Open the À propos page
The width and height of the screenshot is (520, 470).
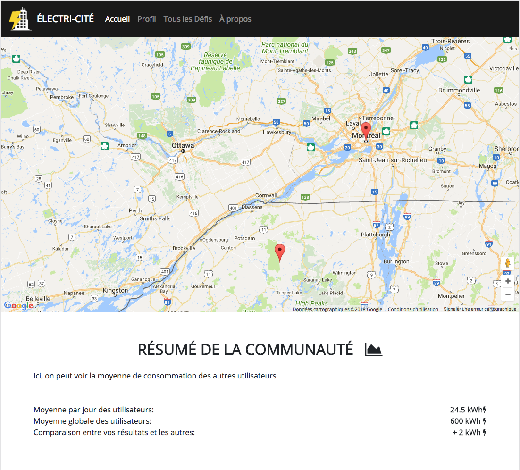point(235,19)
